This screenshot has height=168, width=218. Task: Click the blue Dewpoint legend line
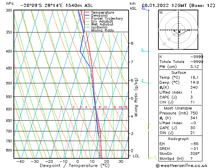(x=87, y=16)
